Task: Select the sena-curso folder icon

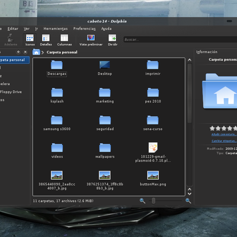Action: [153, 120]
